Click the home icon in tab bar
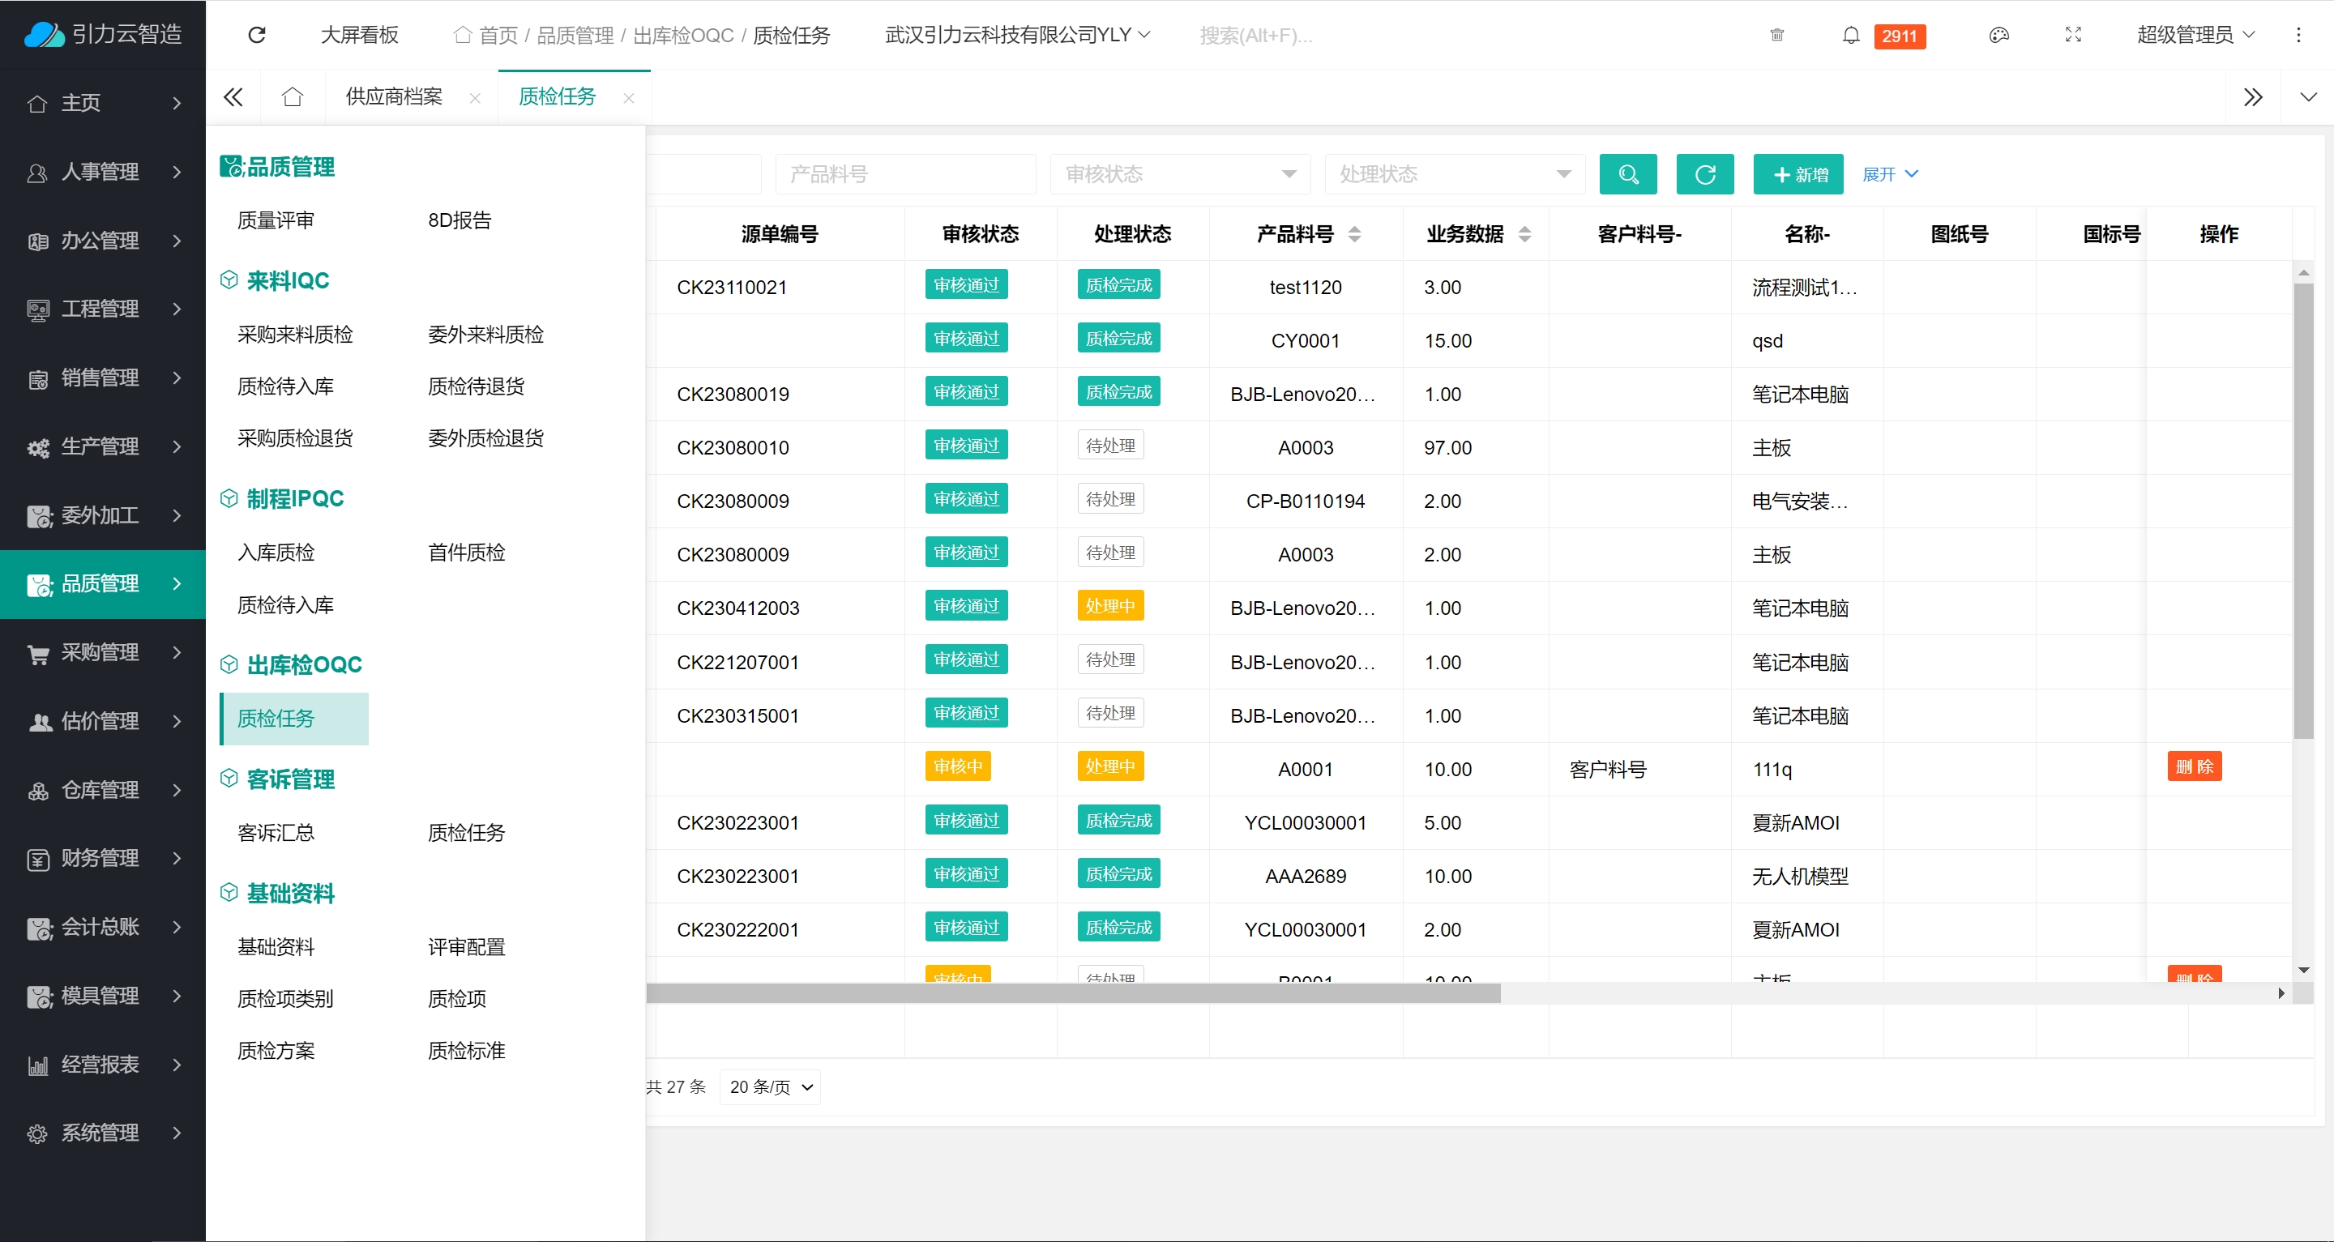 coord(292,97)
